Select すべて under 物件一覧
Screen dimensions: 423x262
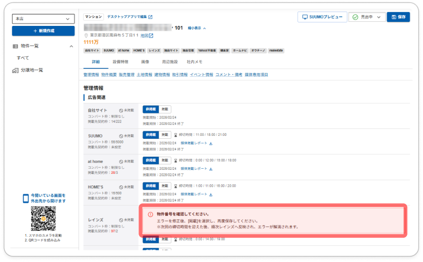[23, 58]
